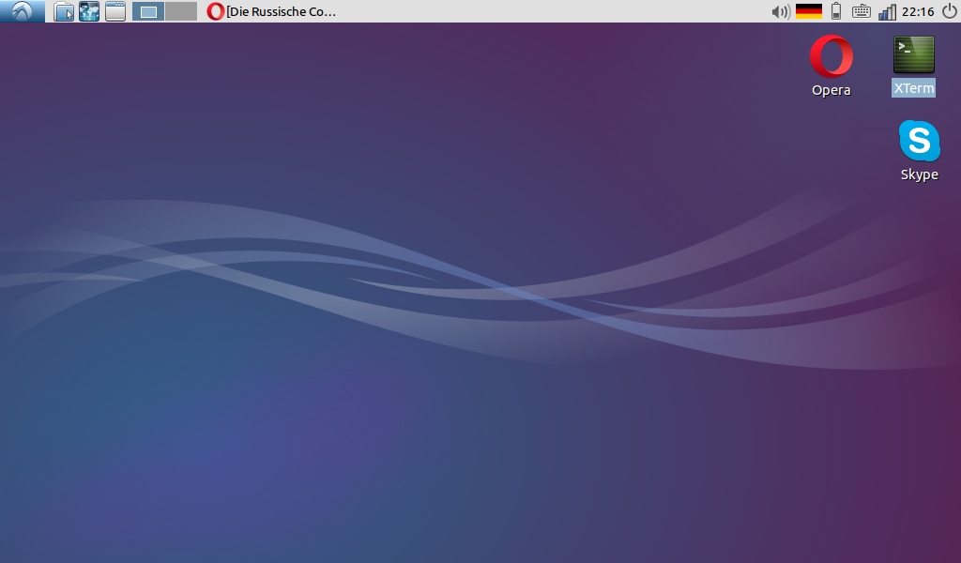Select the Opera desktop icon

pos(831,56)
